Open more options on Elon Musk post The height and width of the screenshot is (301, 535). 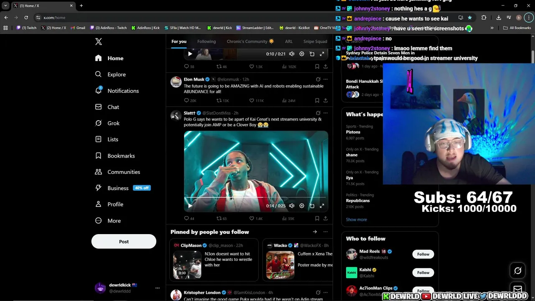pos(326,79)
